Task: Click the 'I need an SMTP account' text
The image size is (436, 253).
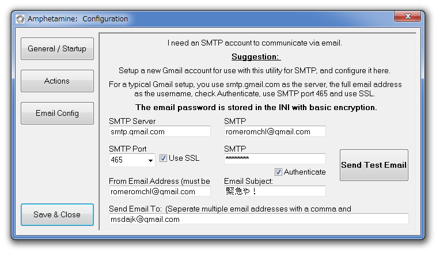Action: [255, 43]
